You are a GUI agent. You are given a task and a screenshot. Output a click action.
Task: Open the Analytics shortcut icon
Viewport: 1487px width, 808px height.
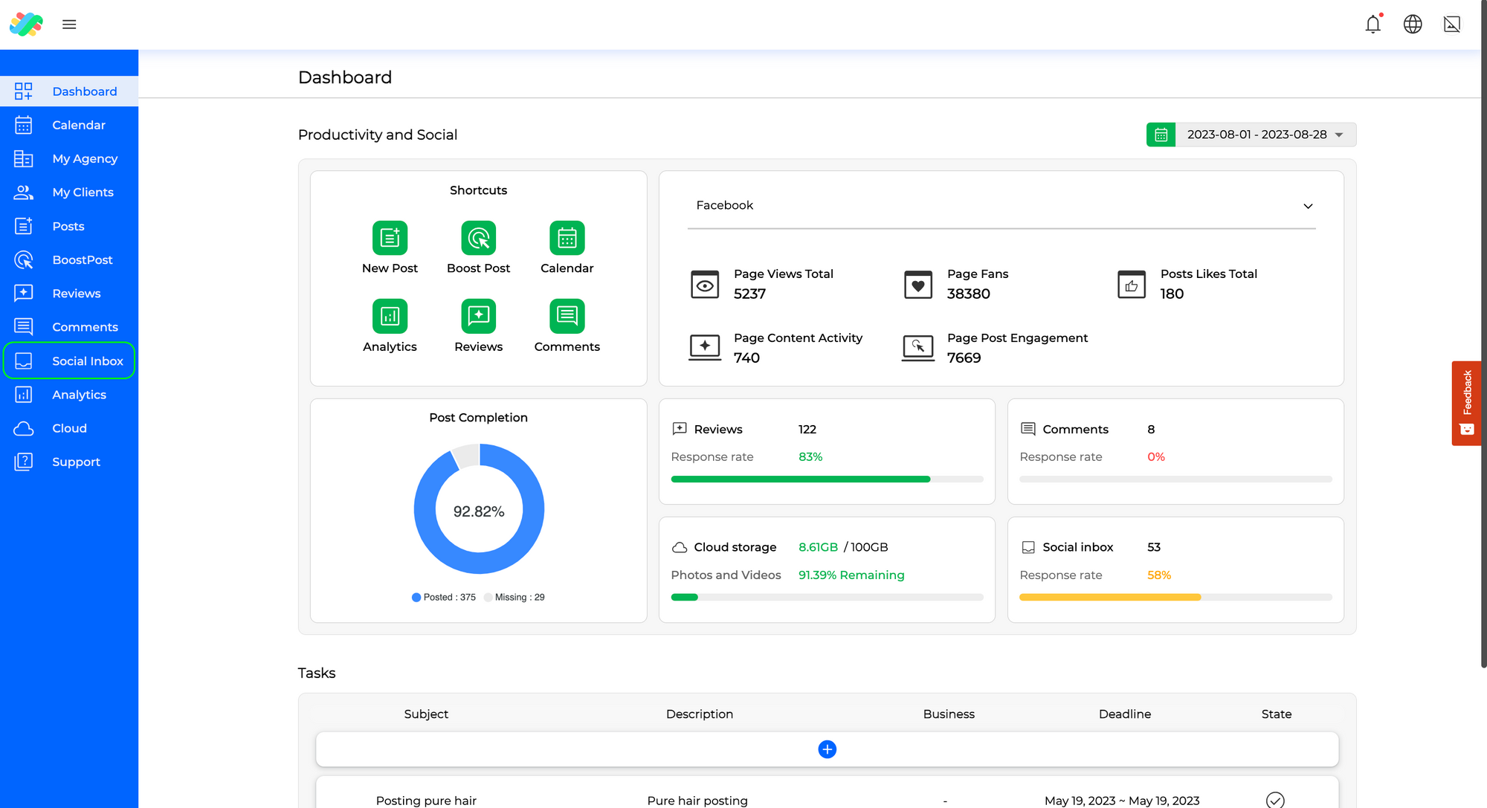click(x=390, y=317)
